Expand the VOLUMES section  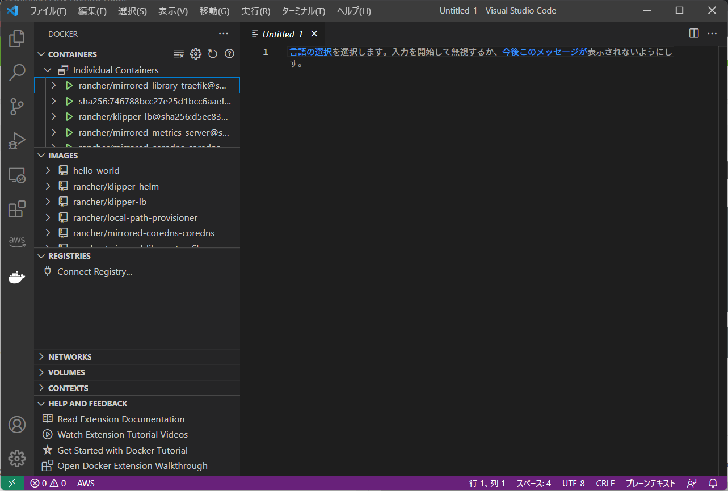coord(66,372)
